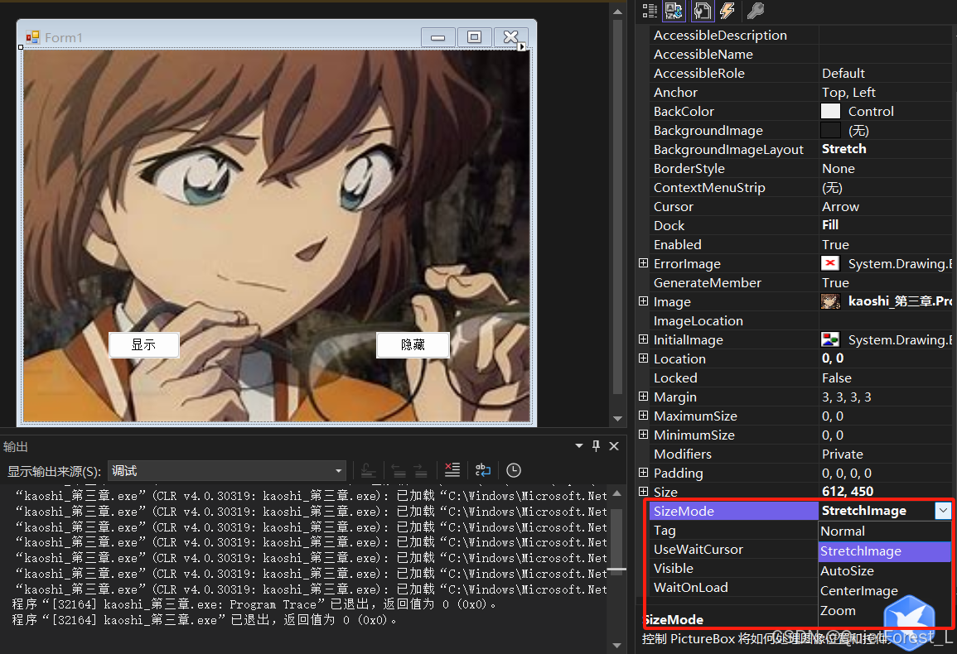The height and width of the screenshot is (654, 957).
Task: Click the Enabled value True
Action: coord(835,245)
